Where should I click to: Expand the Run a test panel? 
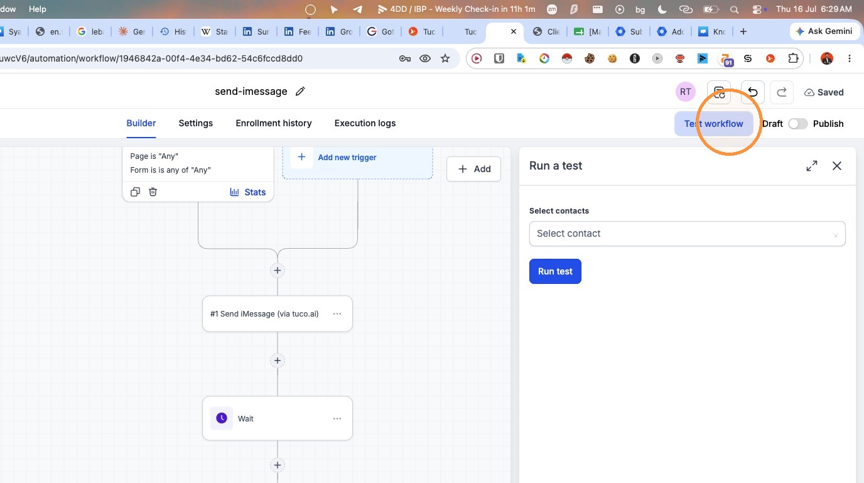click(x=812, y=166)
